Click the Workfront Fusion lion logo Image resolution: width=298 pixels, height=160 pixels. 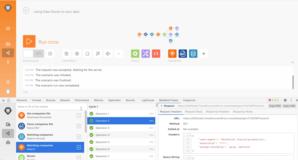[x=8, y=8]
